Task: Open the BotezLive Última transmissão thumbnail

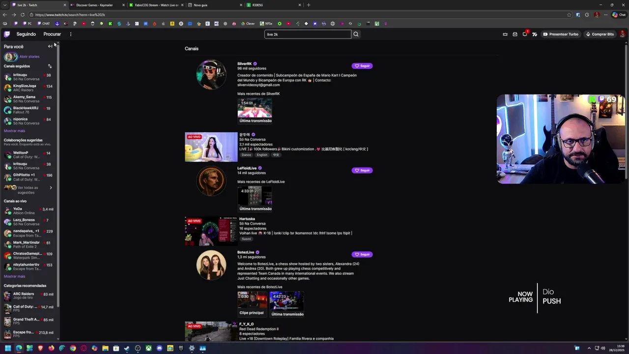Action: click(x=286, y=301)
